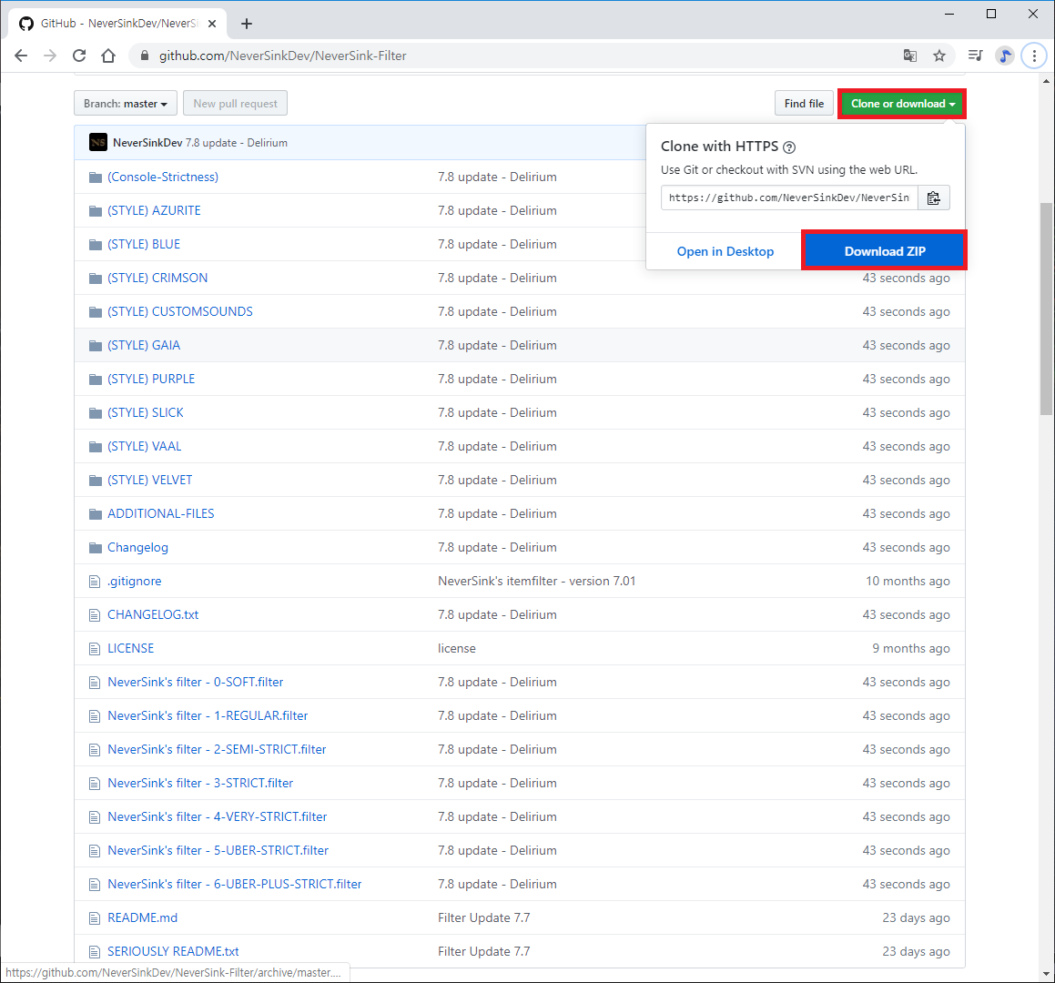Screen dimensions: 1055x983
Task: Click '9 months ago' timestamp for LICENSE
Action: 911,648
